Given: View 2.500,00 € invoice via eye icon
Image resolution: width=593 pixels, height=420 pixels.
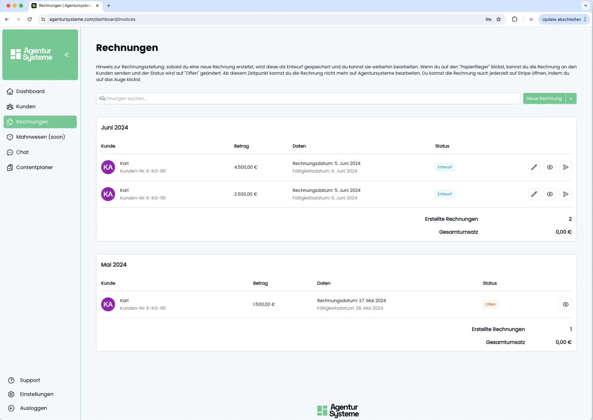Looking at the screenshot, I should pyautogui.click(x=550, y=194).
